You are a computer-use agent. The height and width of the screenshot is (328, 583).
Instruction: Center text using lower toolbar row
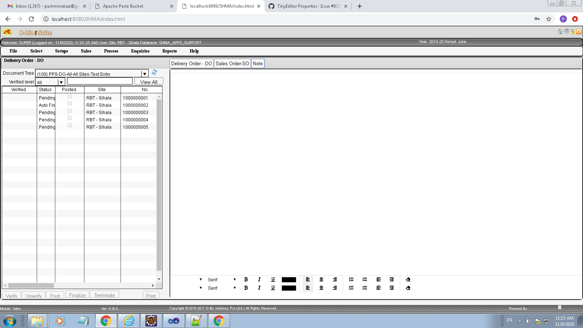[321, 288]
